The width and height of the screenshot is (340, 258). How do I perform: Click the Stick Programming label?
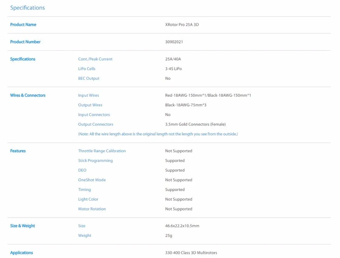click(x=96, y=161)
